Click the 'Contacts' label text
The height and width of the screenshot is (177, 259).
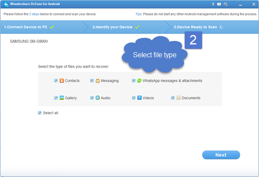(x=72, y=81)
